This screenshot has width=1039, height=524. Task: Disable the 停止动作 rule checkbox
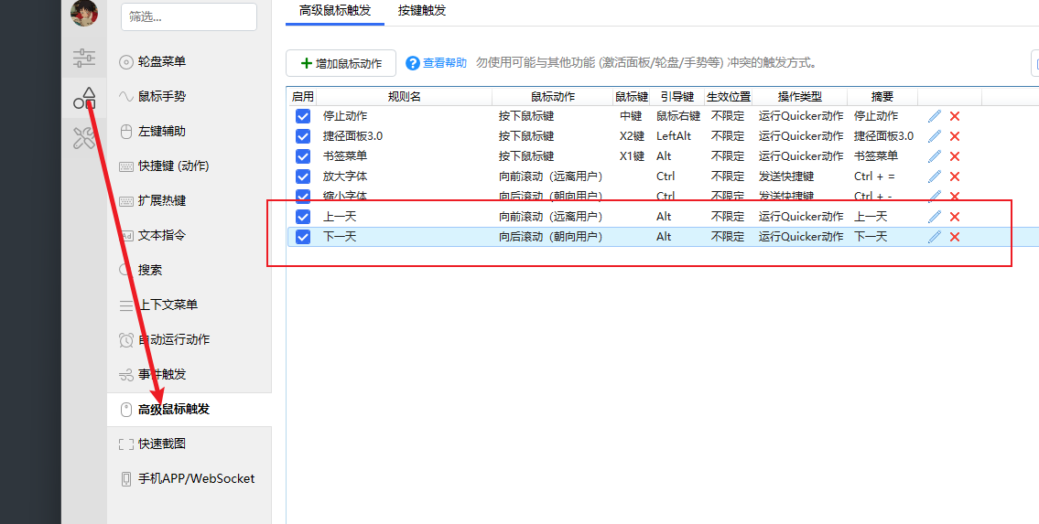[x=303, y=116]
